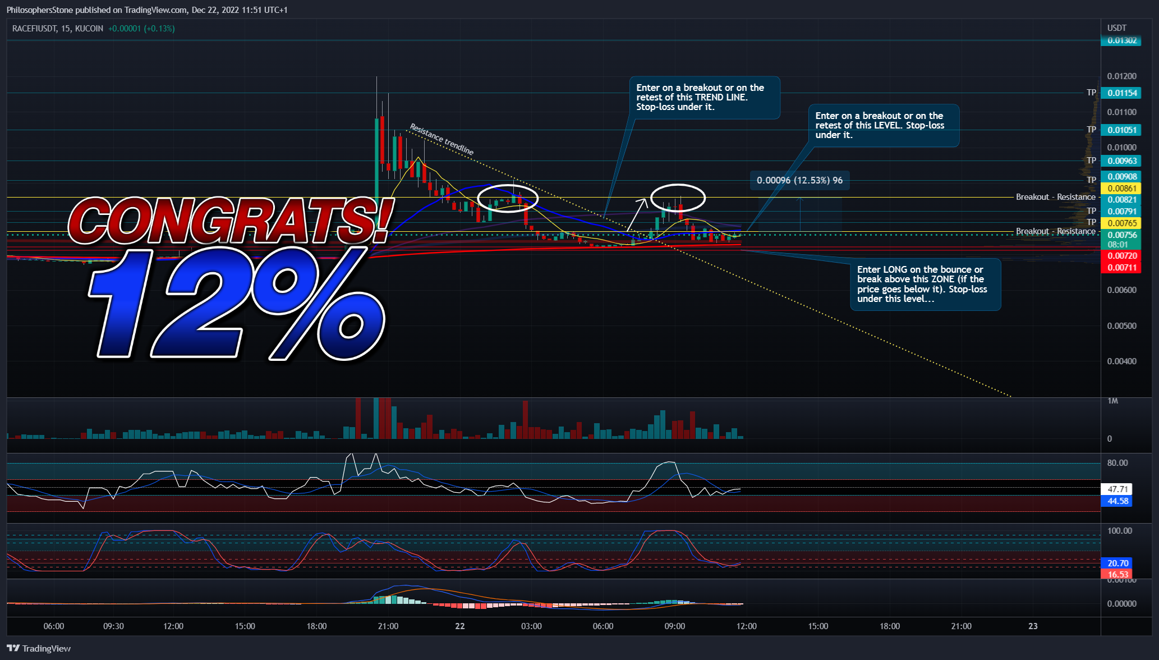Click the 0.01154 TP price label

click(1121, 93)
